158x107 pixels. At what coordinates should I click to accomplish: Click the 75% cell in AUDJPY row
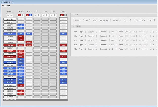pyautogui.click(x=21, y=25)
